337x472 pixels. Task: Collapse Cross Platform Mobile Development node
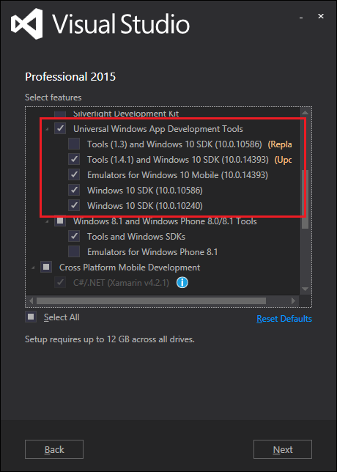tap(33, 268)
